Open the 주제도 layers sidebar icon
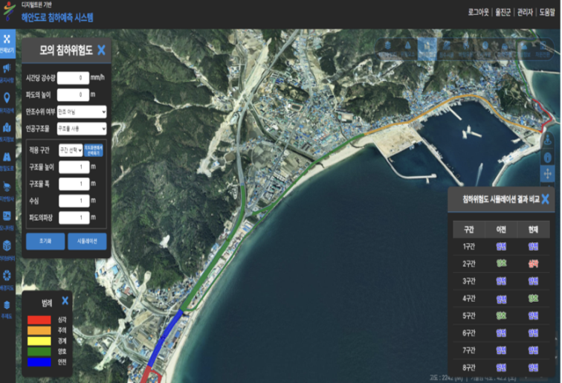Viewport: 562px width, 383px height. coord(7,306)
